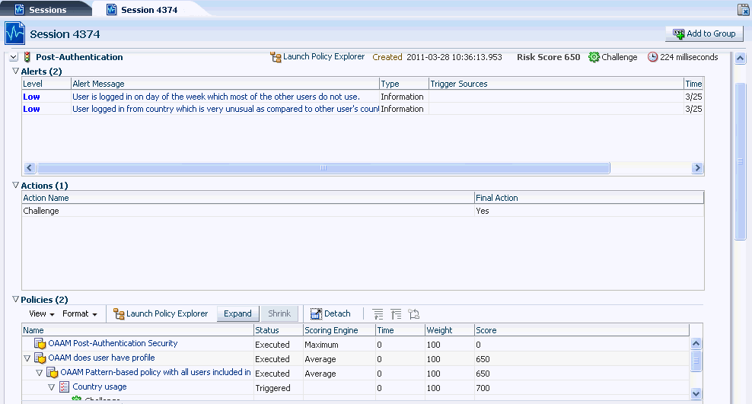Collapse the OAAM Pattern-based policy node
This screenshot has width=752, height=404.
click(x=40, y=372)
